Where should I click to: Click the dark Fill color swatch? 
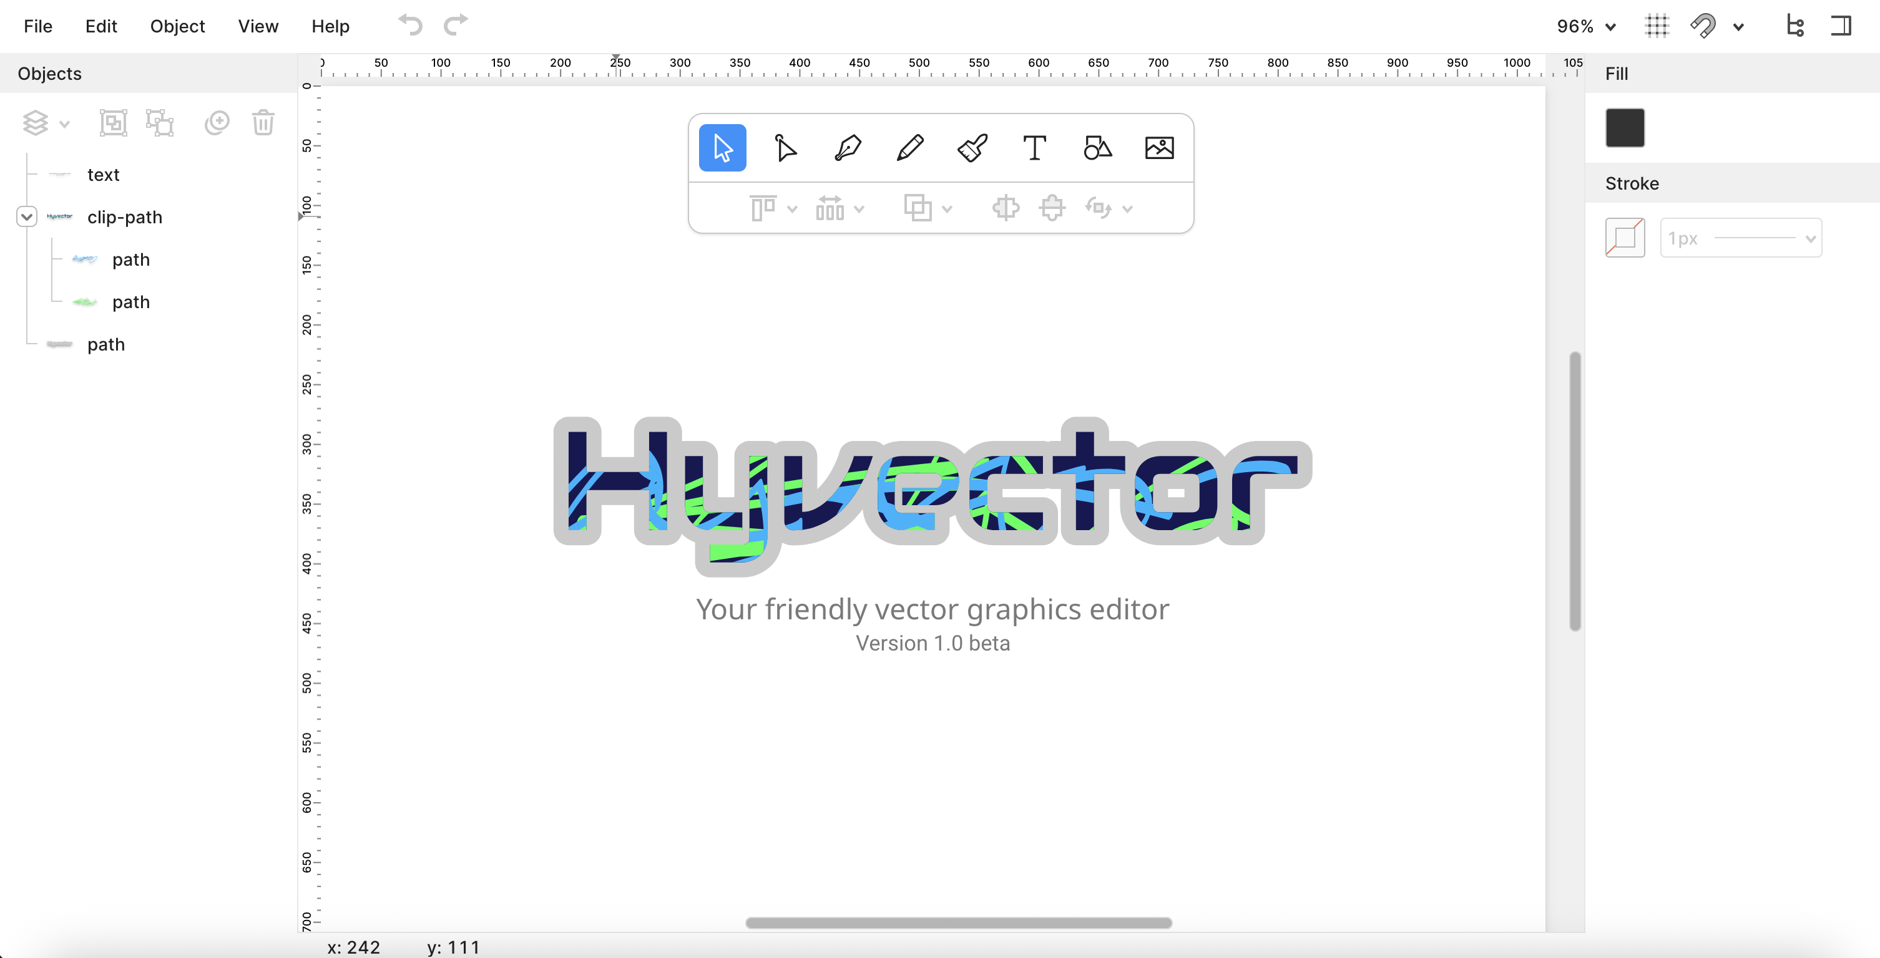click(1625, 128)
